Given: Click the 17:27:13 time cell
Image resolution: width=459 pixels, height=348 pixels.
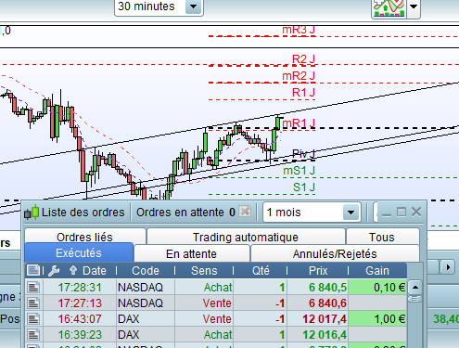Looking at the screenshot, I should click(x=80, y=303).
